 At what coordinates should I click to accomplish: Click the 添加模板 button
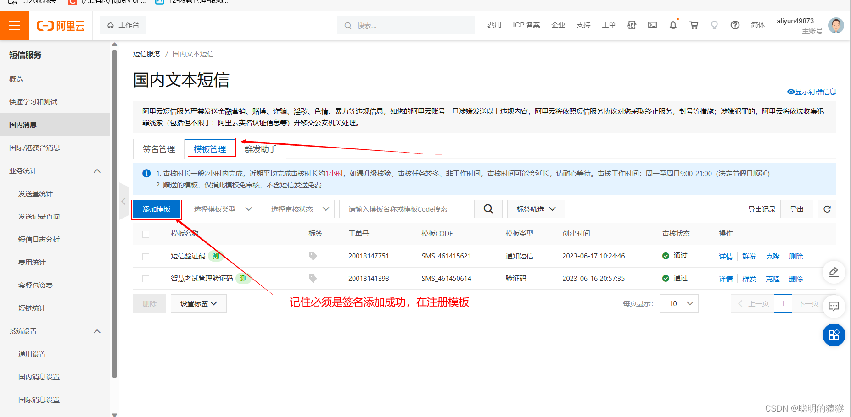click(x=157, y=209)
